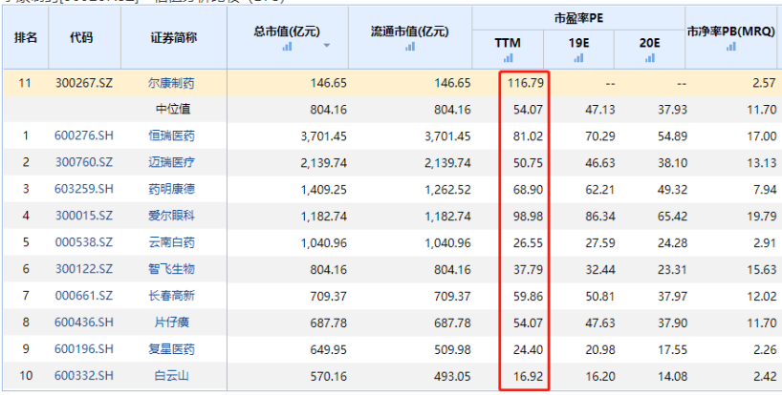Image resolution: width=782 pixels, height=395 pixels.
Task: Open stock code 600332.SH link
Action: click(x=84, y=376)
